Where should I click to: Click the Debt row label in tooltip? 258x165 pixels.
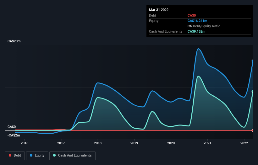(x=152, y=15)
